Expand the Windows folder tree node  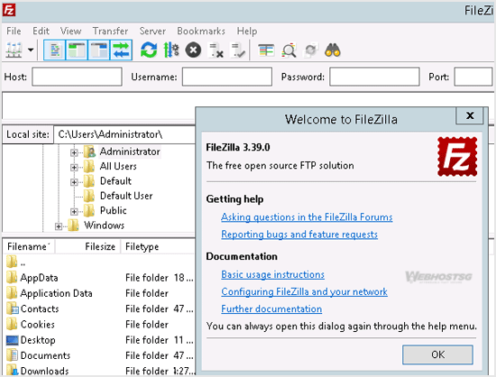(x=59, y=226)
